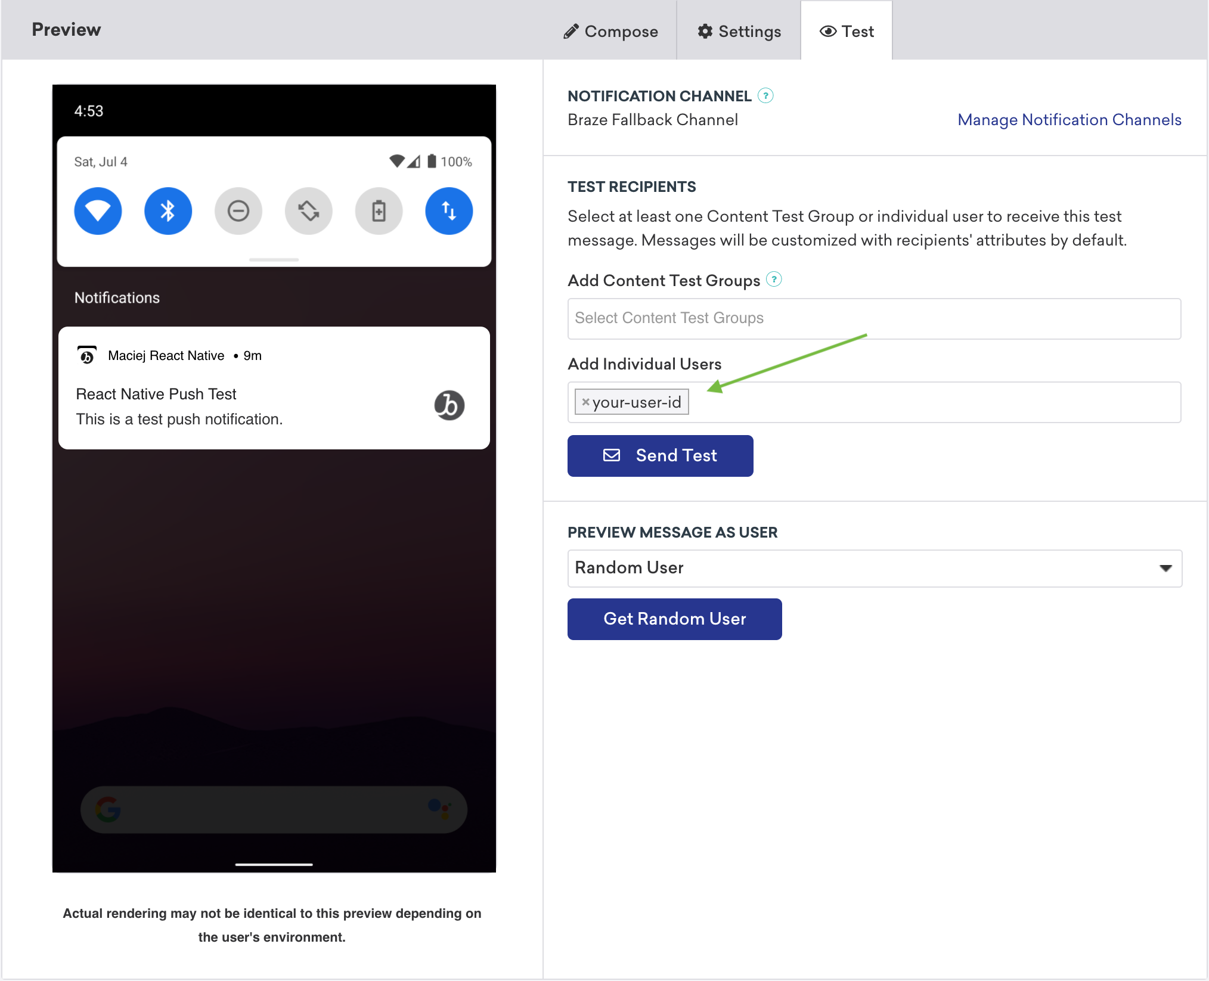Click Manage Notification Channels link
1209x981 pixels.
[x=1070, y=119]
